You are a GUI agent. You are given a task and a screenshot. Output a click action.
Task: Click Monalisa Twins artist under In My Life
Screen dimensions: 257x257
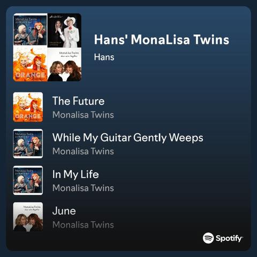coord(83,188)
